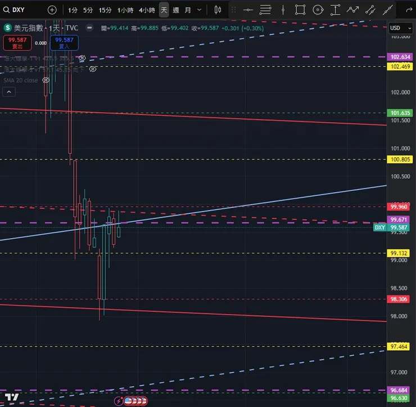Image resolution: width=416 pixels, height=407 pixels.
Task: Select the parallel channel tool
Action: click(370, 10)
